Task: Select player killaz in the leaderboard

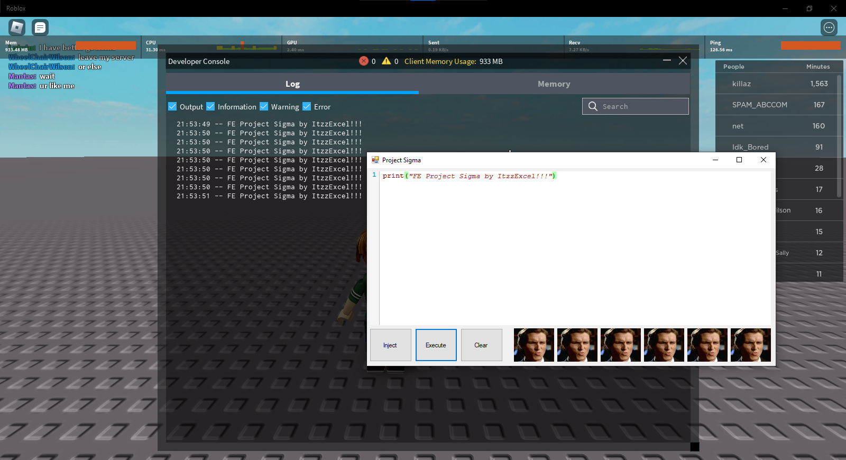Action: [x=776, y=84]
